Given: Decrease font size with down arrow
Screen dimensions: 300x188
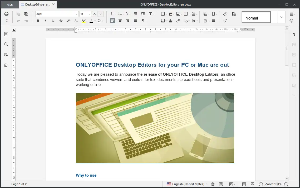Looking at the screenshot, I should click(101, 14).
